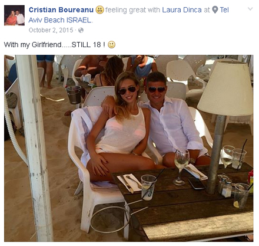Click the smiley emoji after STILL 18
Image resolution: width=259 pixels, height=246 pixels.
pos(112,45)
